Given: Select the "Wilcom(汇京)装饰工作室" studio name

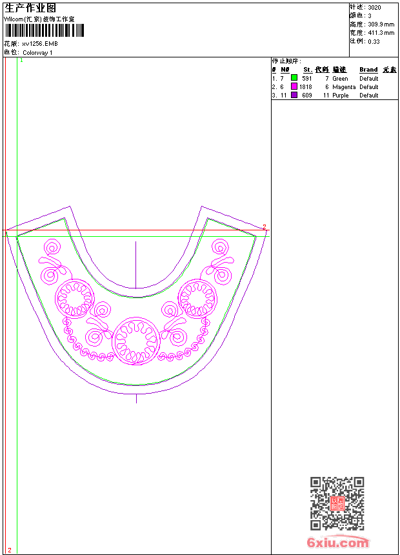Looking at the screenshot, I should pyautogui.click(x=39, y=19).
